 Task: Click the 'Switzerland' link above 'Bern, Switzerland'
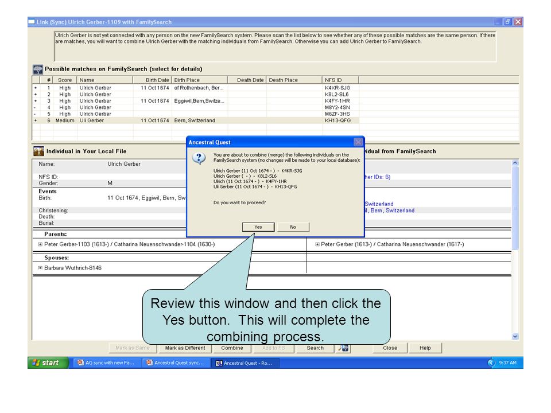[x=379, y=204]
